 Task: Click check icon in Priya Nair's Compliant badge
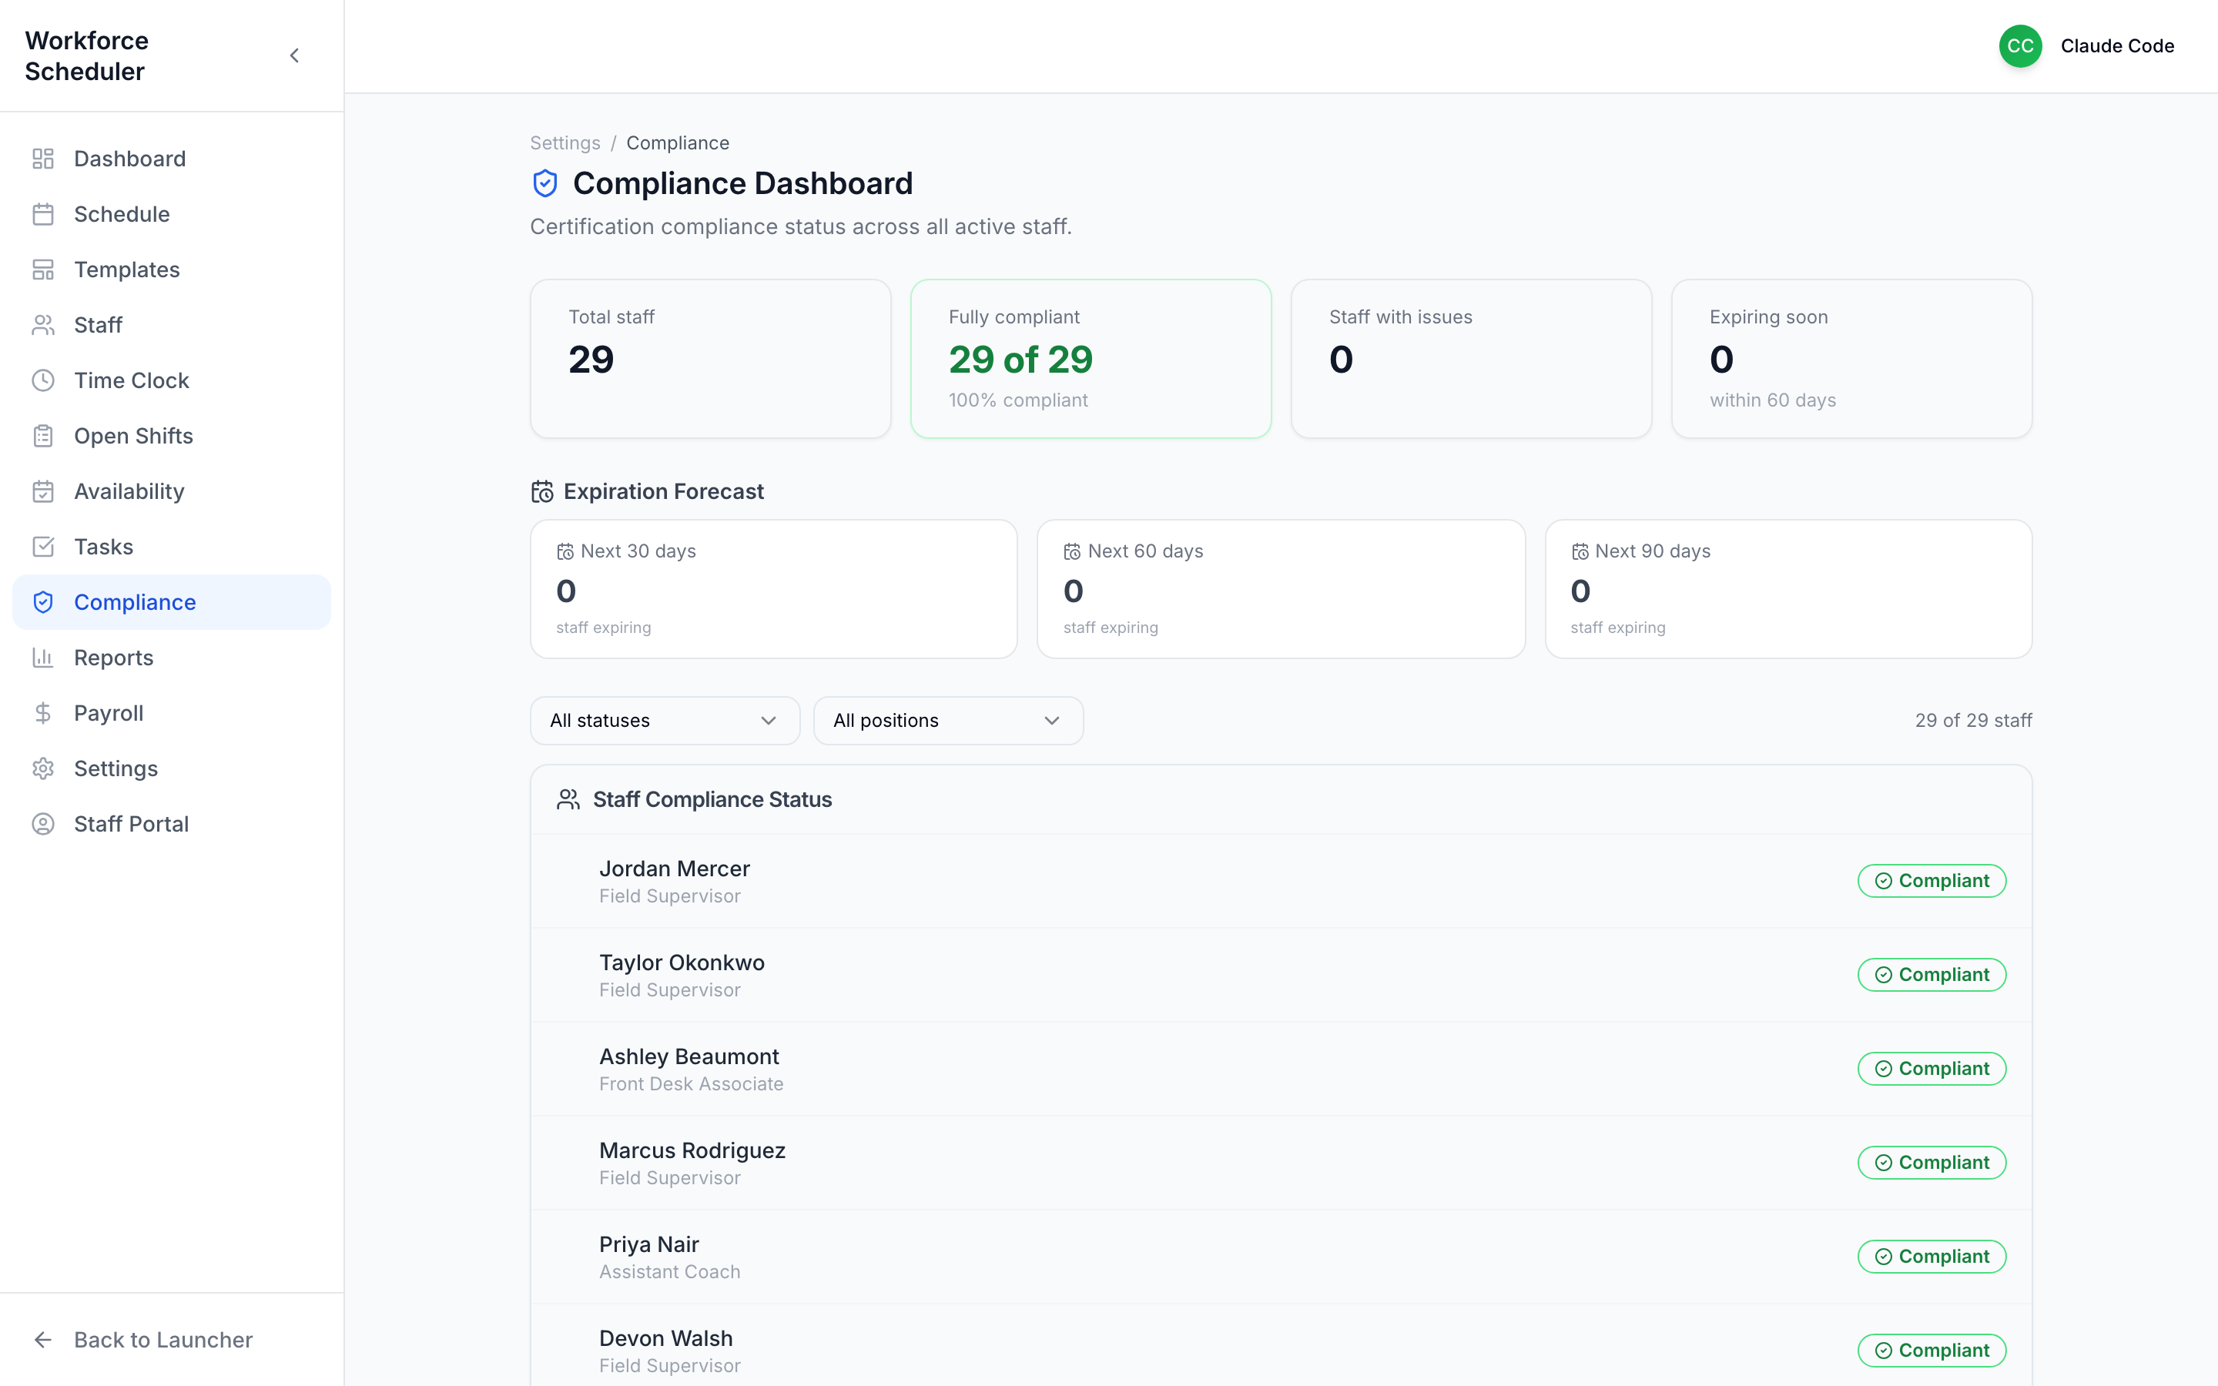pos(1884,1257)
